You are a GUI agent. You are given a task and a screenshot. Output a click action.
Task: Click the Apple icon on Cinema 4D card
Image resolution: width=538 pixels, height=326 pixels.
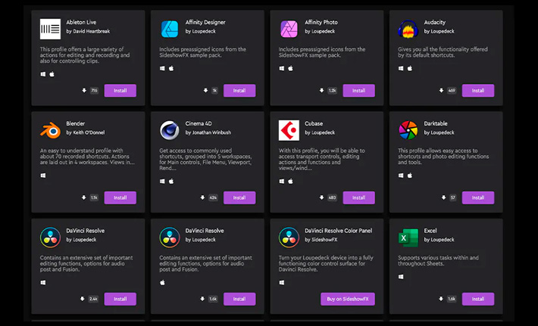(171, 181)
